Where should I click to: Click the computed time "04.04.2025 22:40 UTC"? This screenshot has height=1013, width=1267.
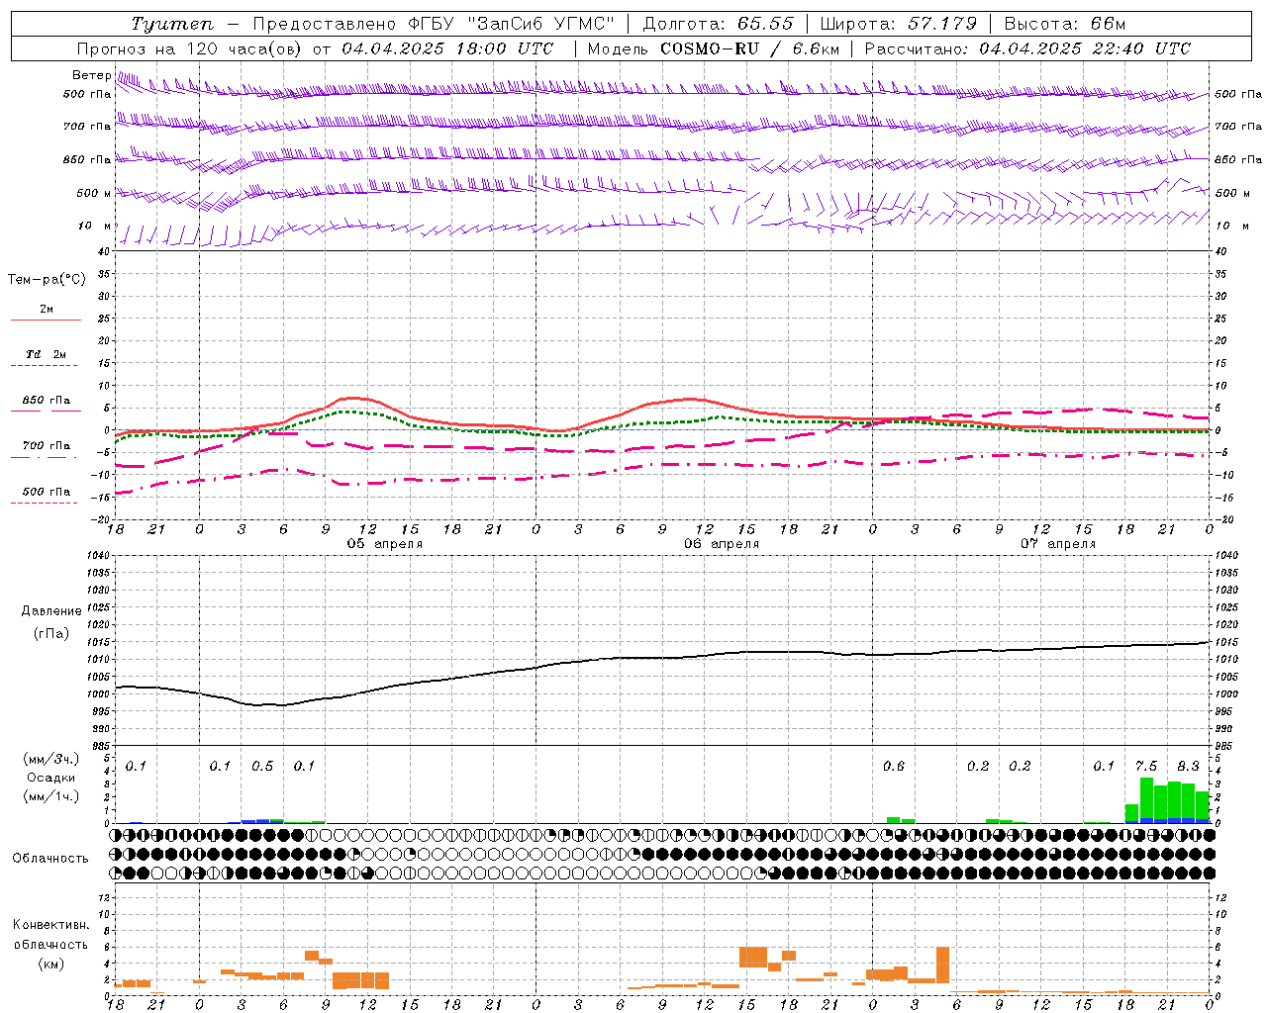(1084, 48)
